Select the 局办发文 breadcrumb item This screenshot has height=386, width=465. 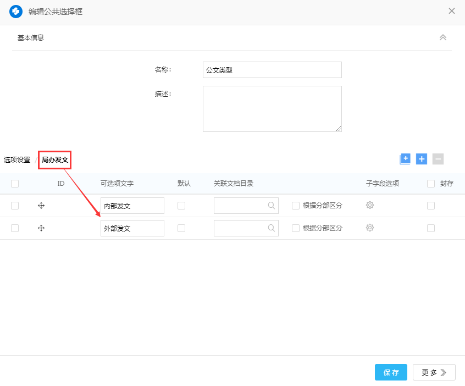pyautogui.click(x=55, y=160)
